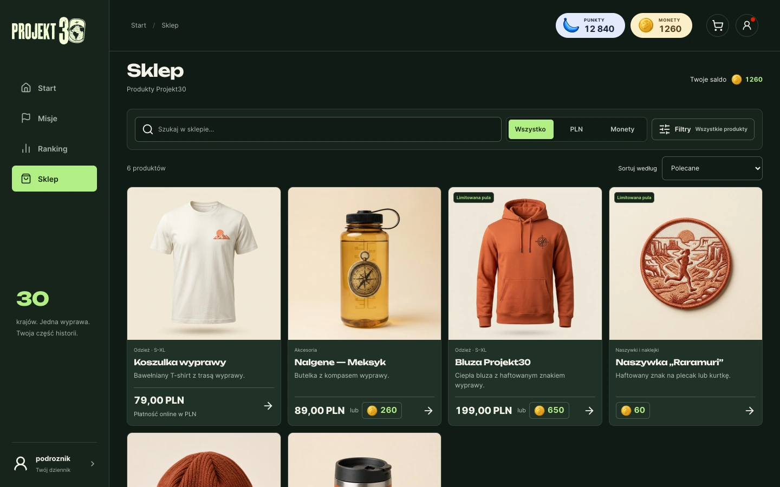The width and height of the screenshot is (780, 487).
Task: Open the user profile icon in header
Action: point(747,25)
